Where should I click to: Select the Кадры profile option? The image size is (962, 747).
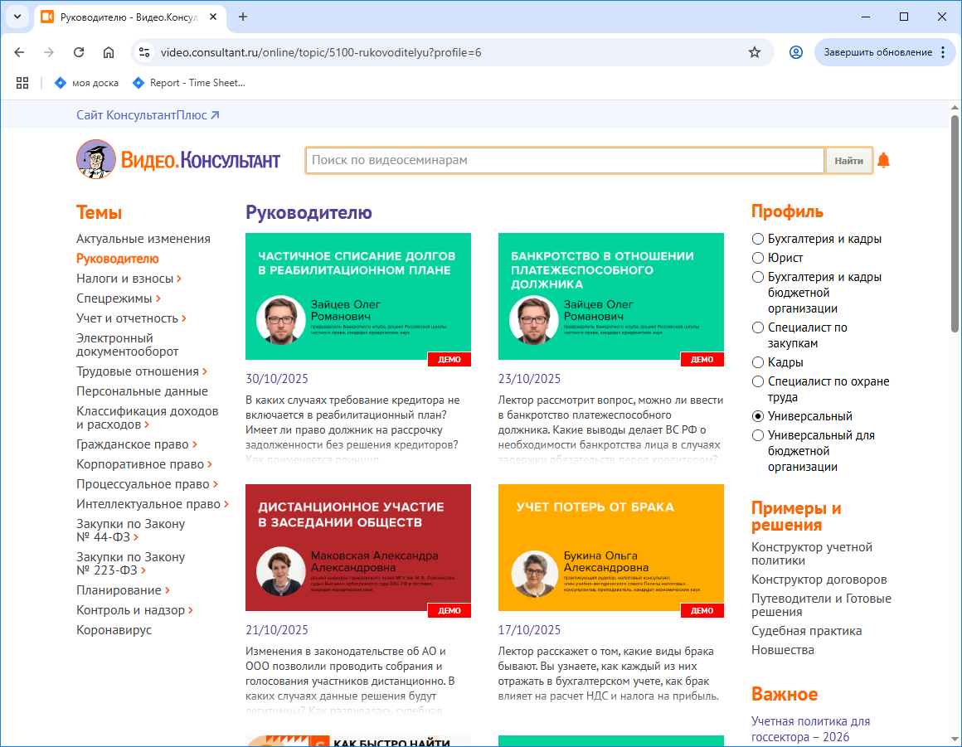[x=757, y=362]
